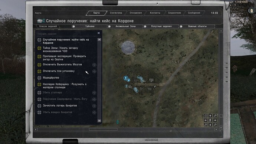Toggle the Важные объекты filter
Screen dimensions: 256x144
[181, 26]
